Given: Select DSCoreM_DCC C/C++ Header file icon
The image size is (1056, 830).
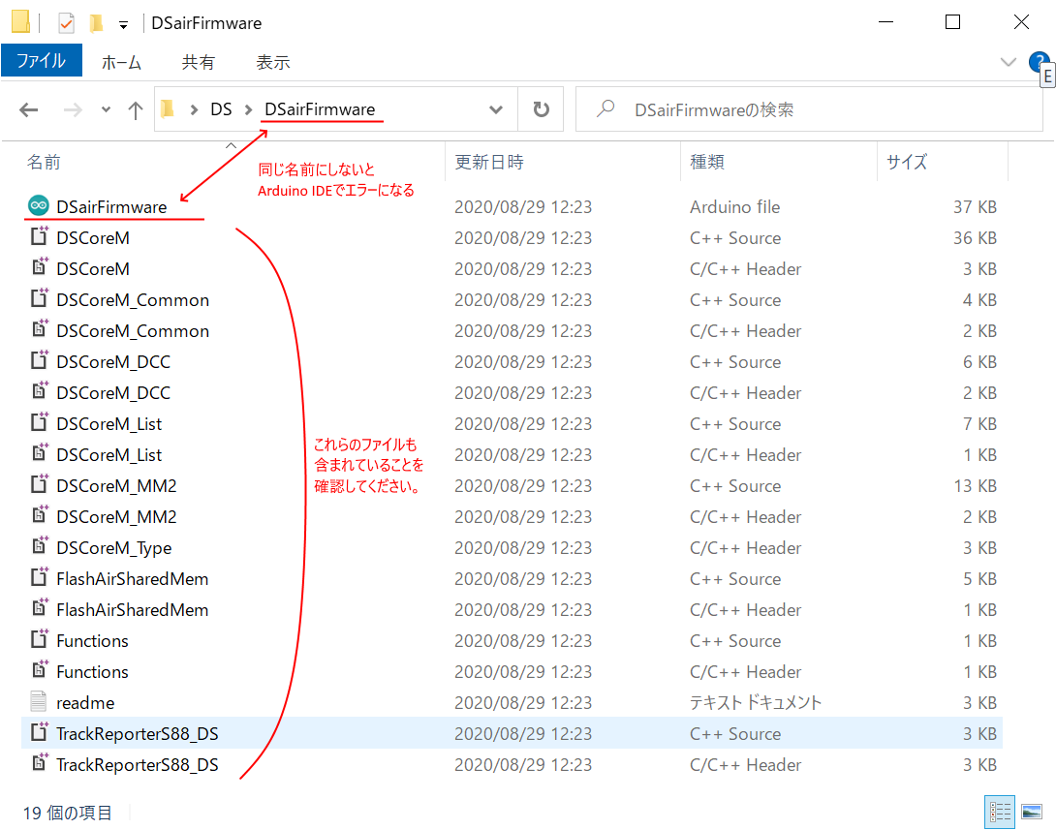Looking at the screenshot, I should click(x=39, y=391).
